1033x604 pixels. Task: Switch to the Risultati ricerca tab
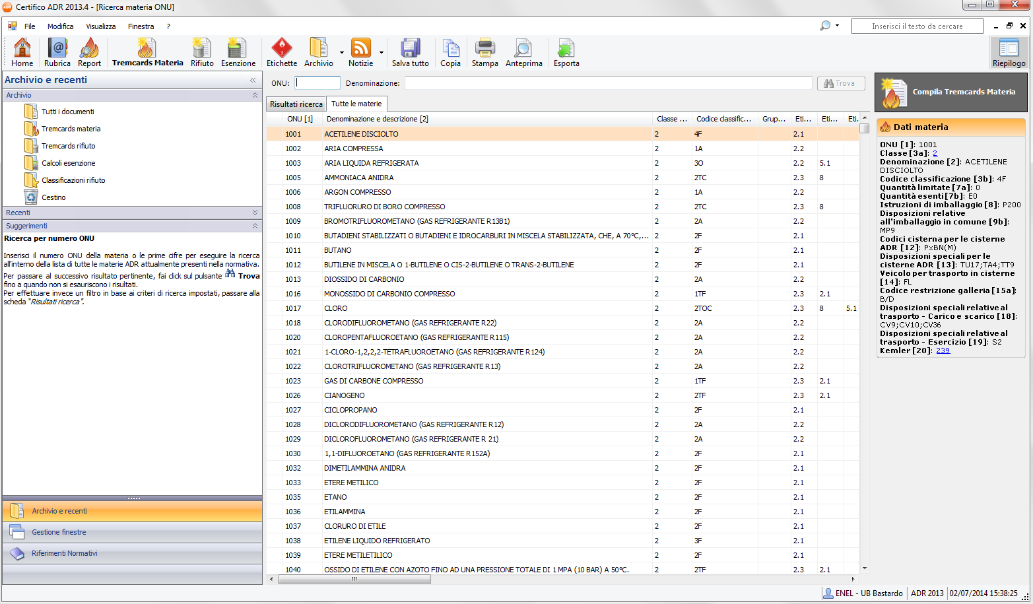coord(296,104)
